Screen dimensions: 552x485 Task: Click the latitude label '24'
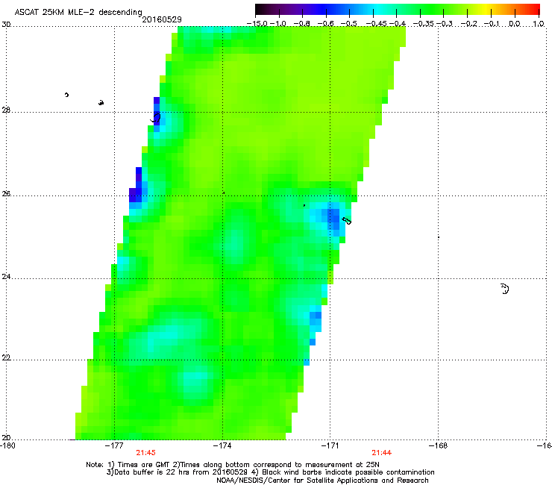pos(6,277)
